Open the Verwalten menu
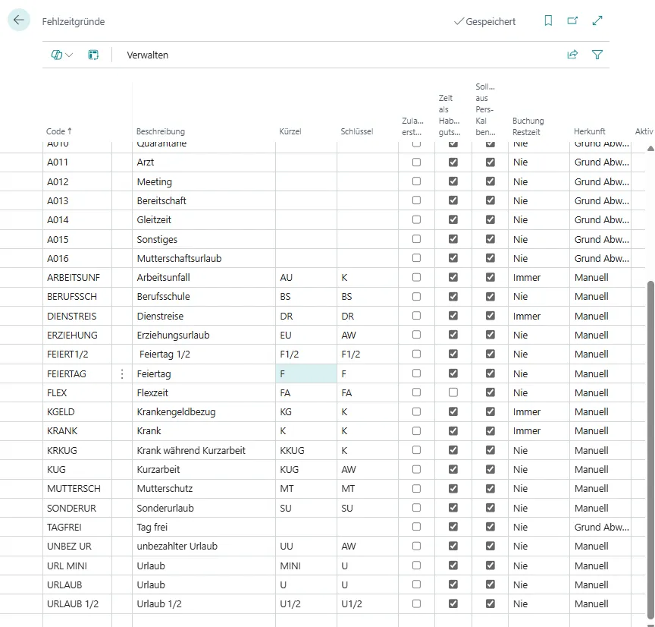 click(x=148, y=55)
